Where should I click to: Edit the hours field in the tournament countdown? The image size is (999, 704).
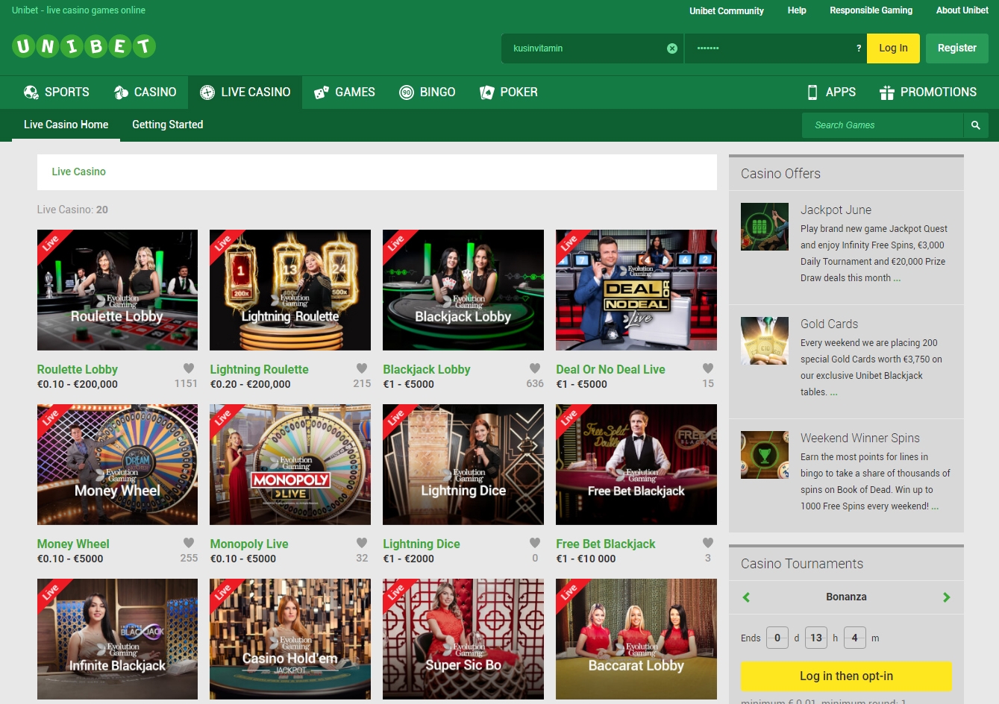point(816,638)
